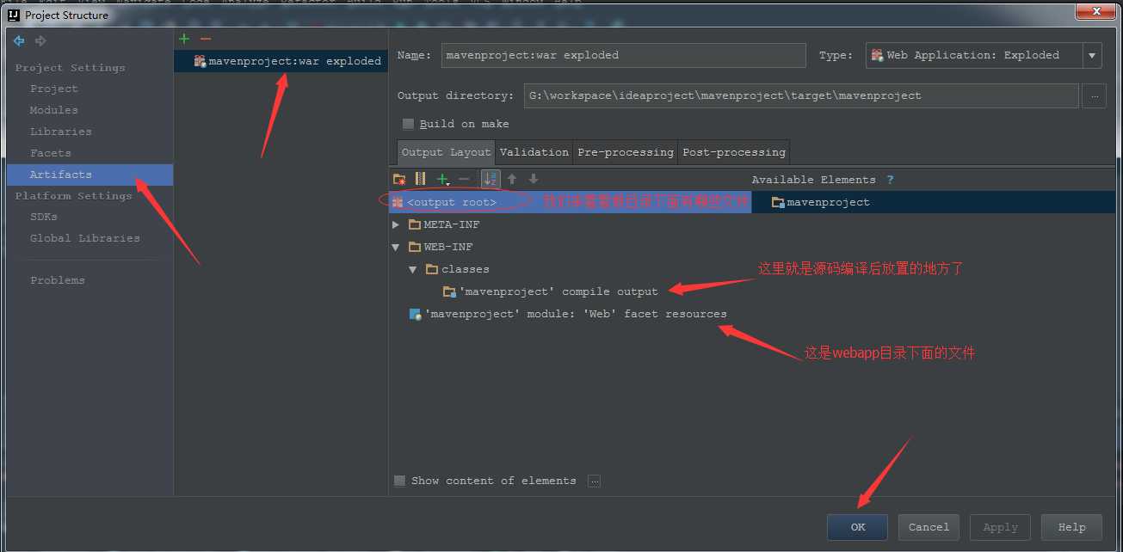Browse output directory with the ellipsis button
Viewport: 1123px width, 552px height.
[x=1094, y=95]
